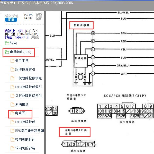Open DTC故障检修索引 entry
This screenshot has height=154, width=154.
pos(29,87)
